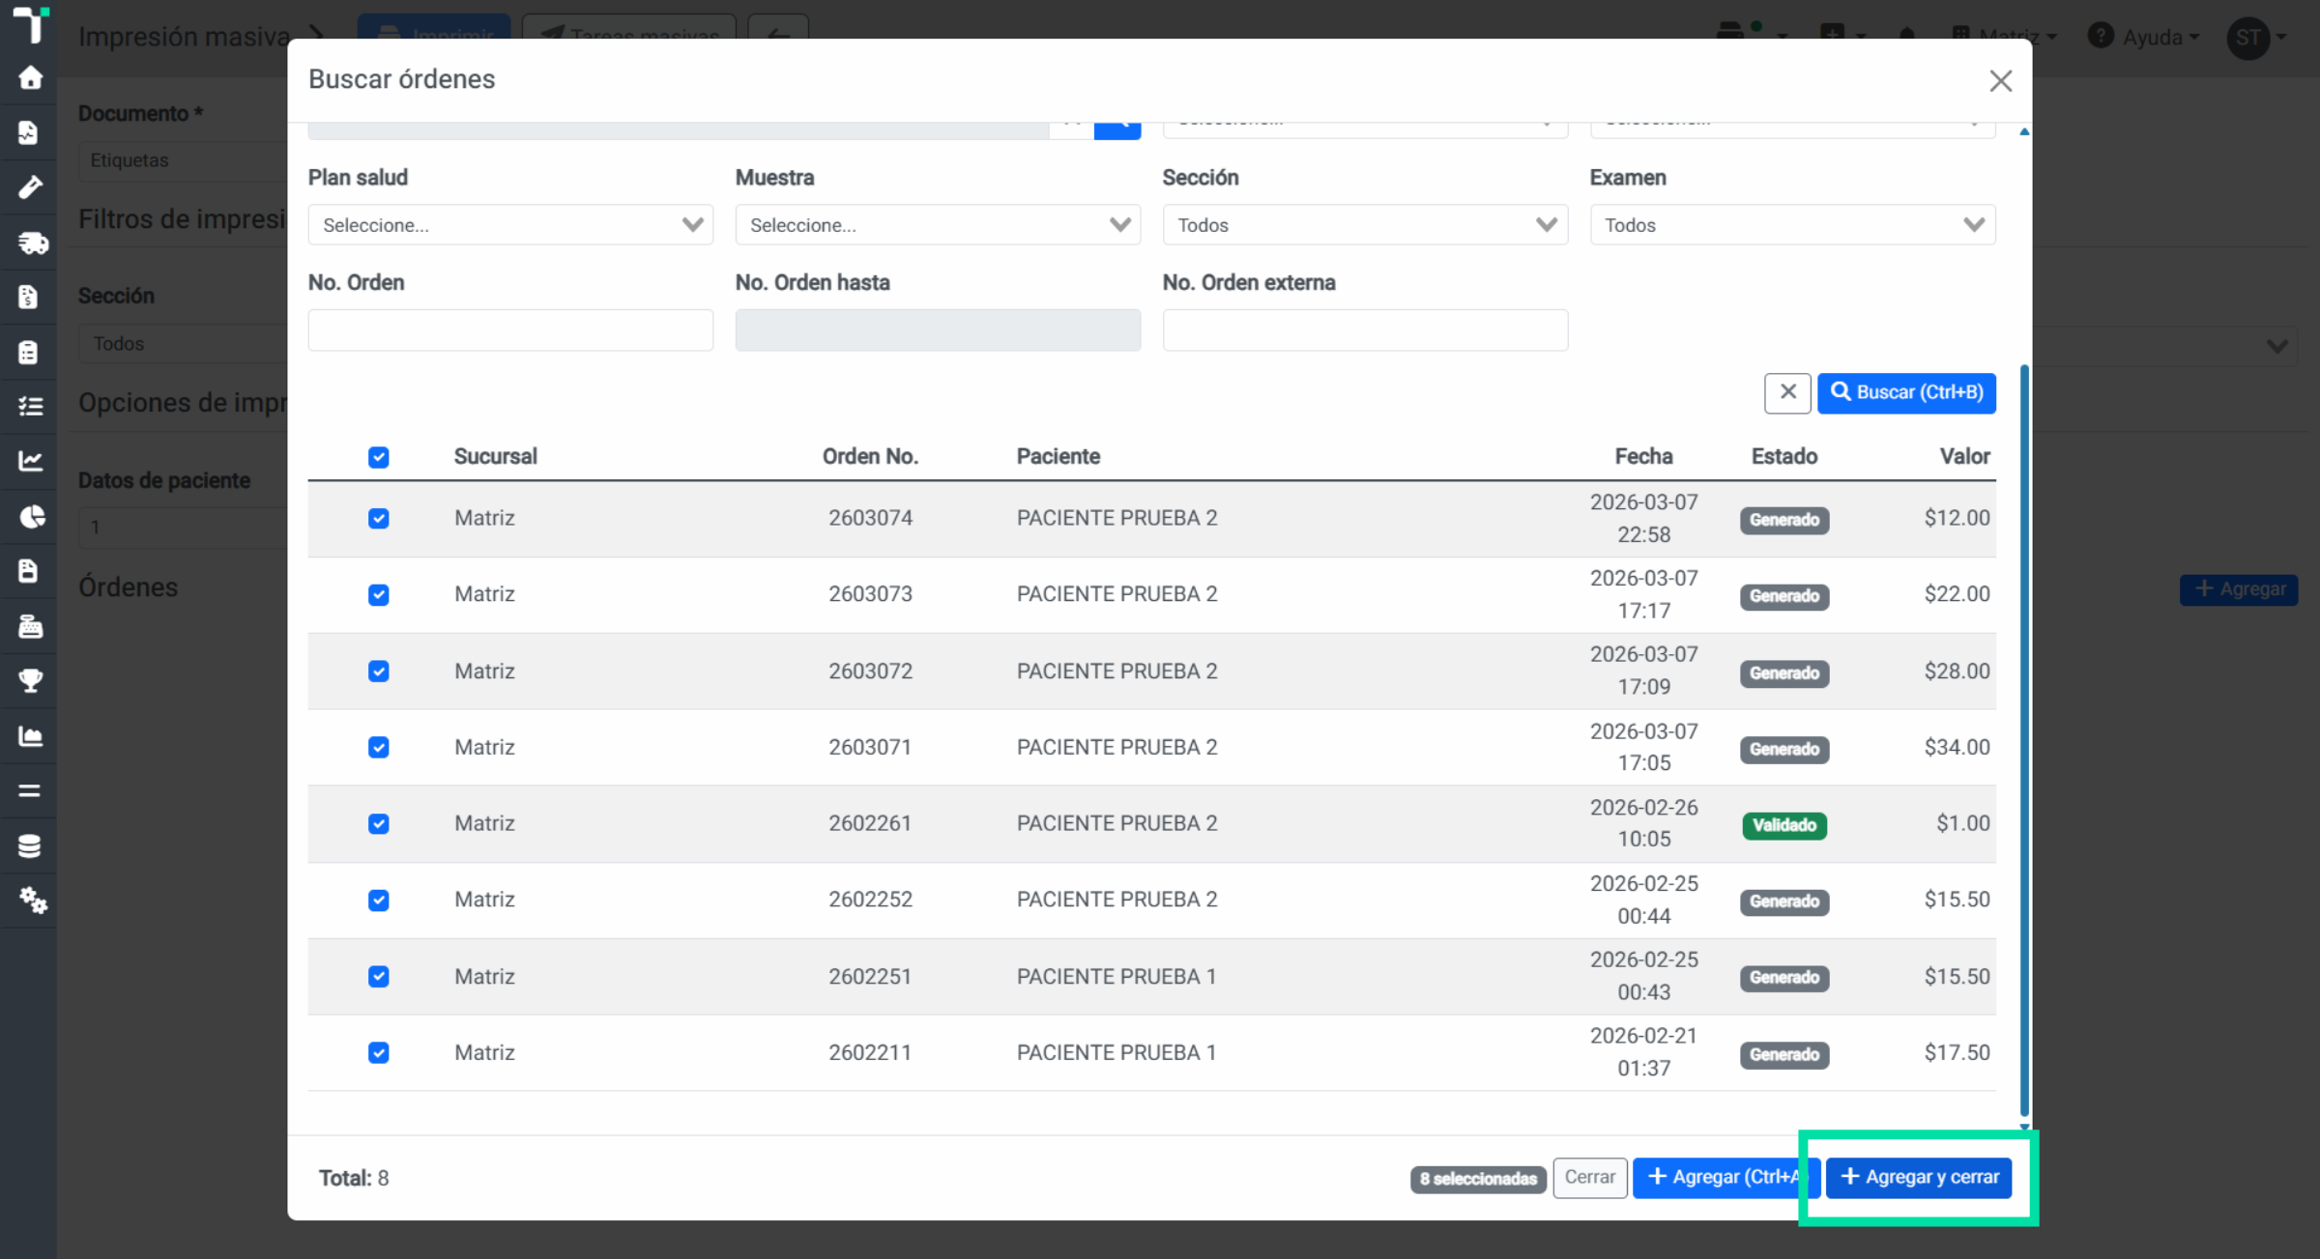Click the Orden No. column header
Screen dimensions: 2320x1259
[x=870, y=456]
